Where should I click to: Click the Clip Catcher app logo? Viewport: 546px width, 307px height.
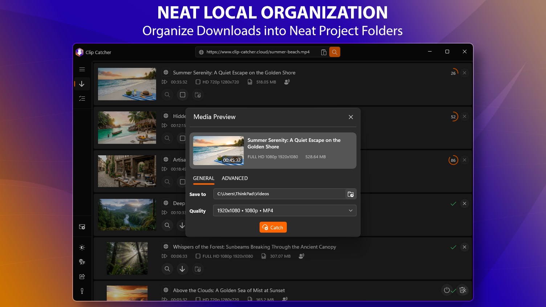tap(80, 52)
